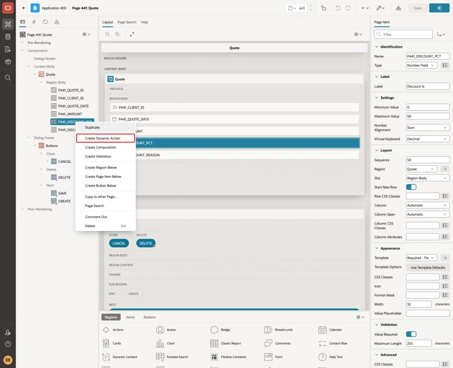Go to Region with the arrow button

click(x=445, y=169)
